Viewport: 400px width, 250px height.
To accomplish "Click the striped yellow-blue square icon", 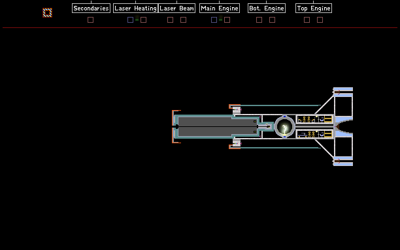I will pos(47,13).
